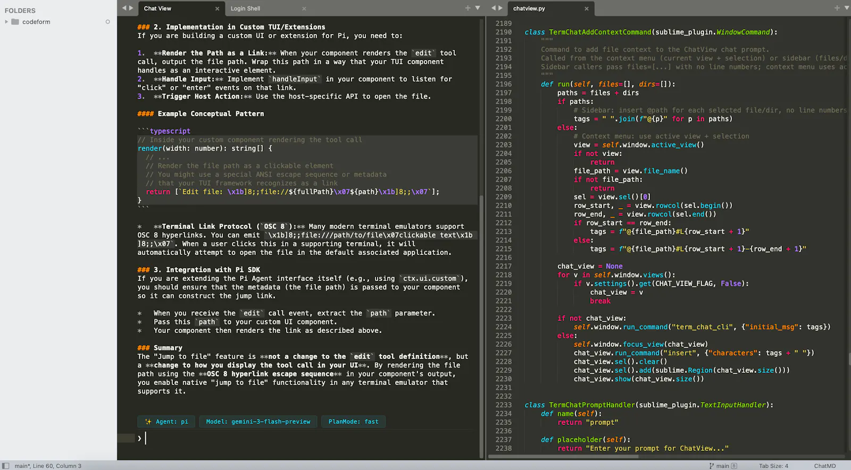
Task: Click into the chat prompt input line
Action: coord(308,438)
